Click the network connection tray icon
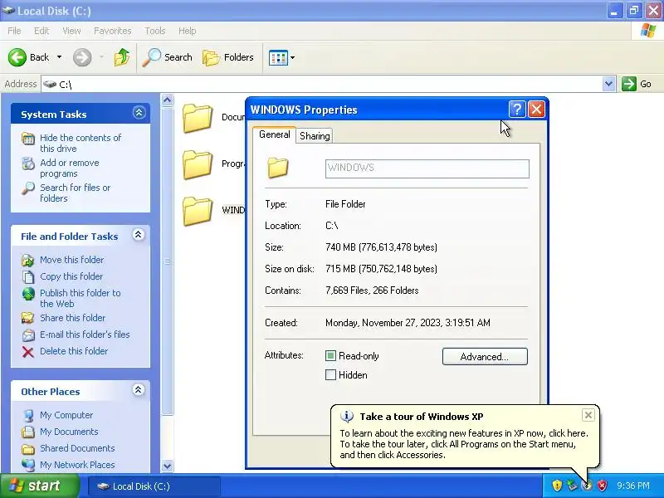This screenshot has height=498, width=664. (x=572, y=486)
